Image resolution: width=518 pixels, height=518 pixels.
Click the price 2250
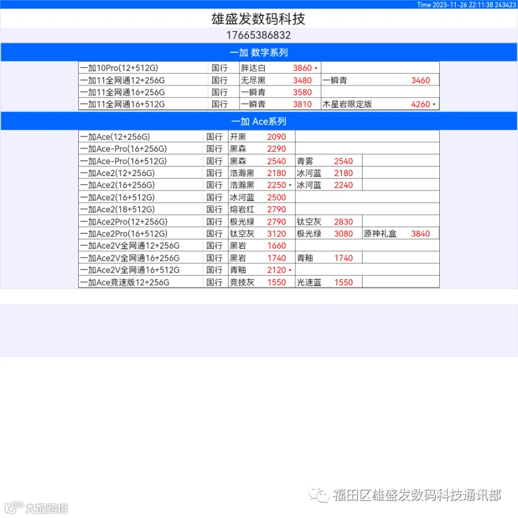(x=276, y=185)
